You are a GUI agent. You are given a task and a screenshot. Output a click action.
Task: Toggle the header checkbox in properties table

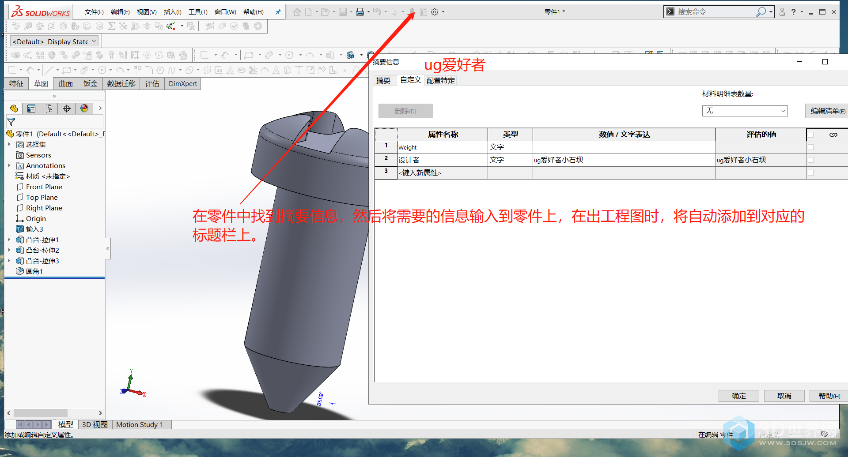[810, 135]
